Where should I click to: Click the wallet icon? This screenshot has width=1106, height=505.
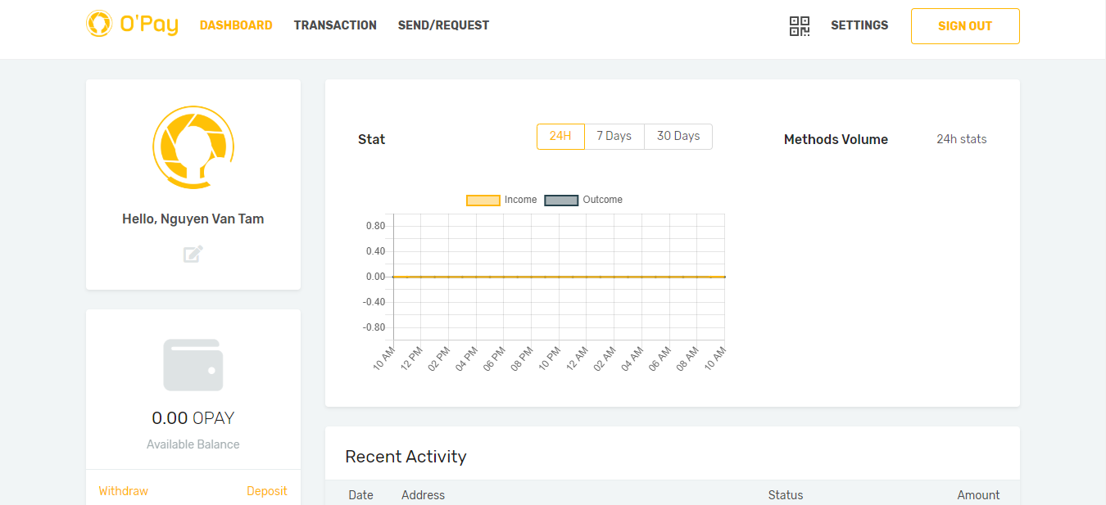point(193,365)
